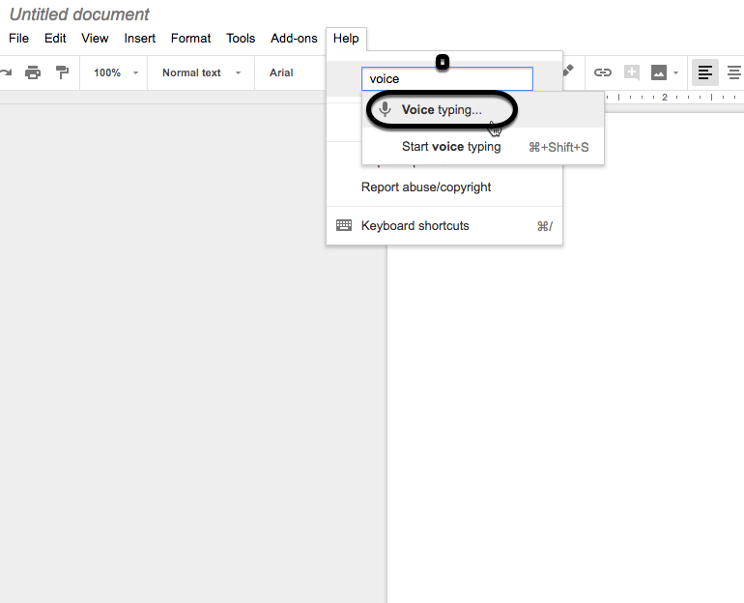
Task: Click the Insert image icon
Action: [659, 72]
